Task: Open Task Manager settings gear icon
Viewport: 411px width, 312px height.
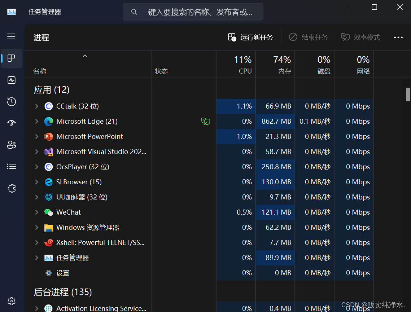Action: [x=11, y=301]
